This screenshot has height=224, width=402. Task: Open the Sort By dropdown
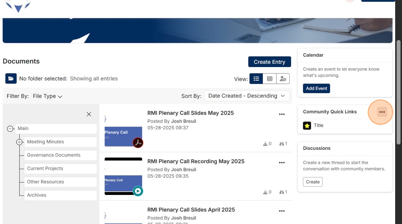coord(247,96)
